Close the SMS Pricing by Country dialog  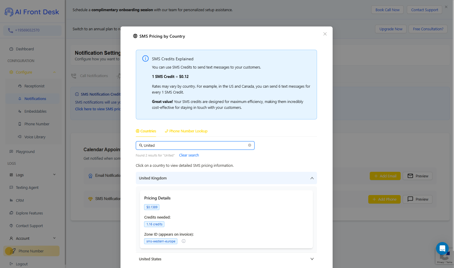(325, 34)
